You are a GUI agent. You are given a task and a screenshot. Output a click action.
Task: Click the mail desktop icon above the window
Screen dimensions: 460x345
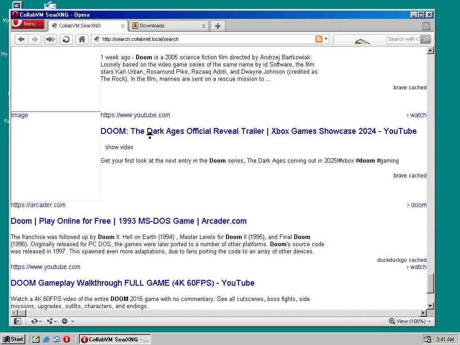click(50, 5)
